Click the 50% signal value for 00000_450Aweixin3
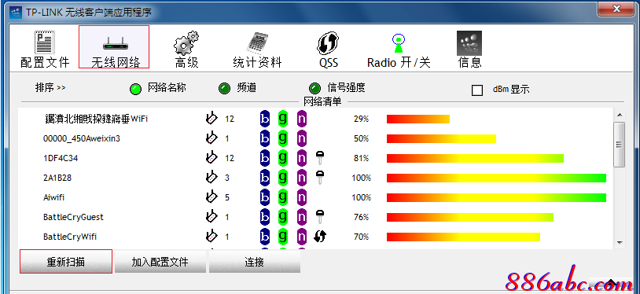The width and height of the screenshot is (640, 294). 361,139
